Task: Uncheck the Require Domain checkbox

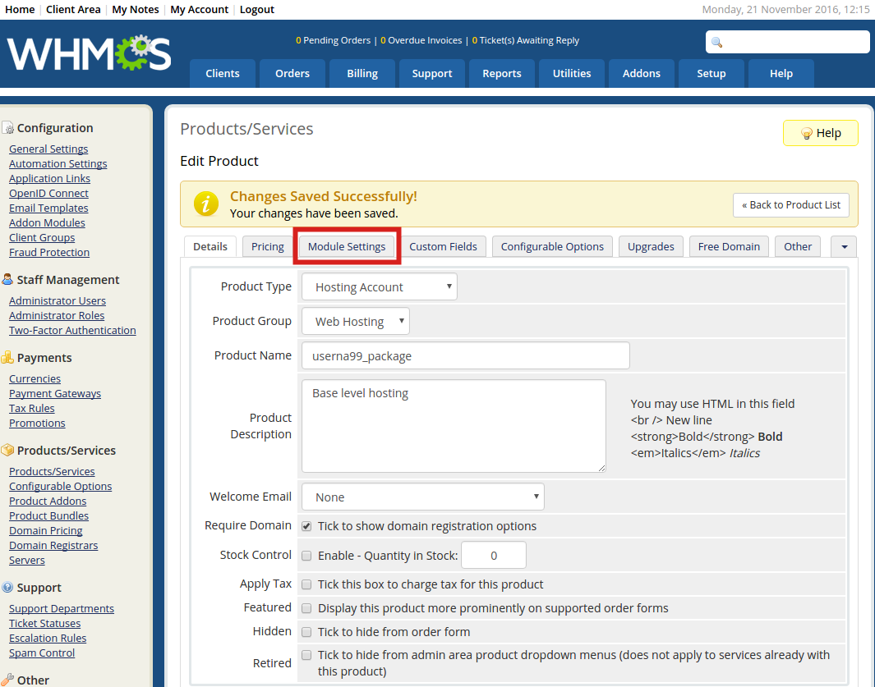Action: 306,526
